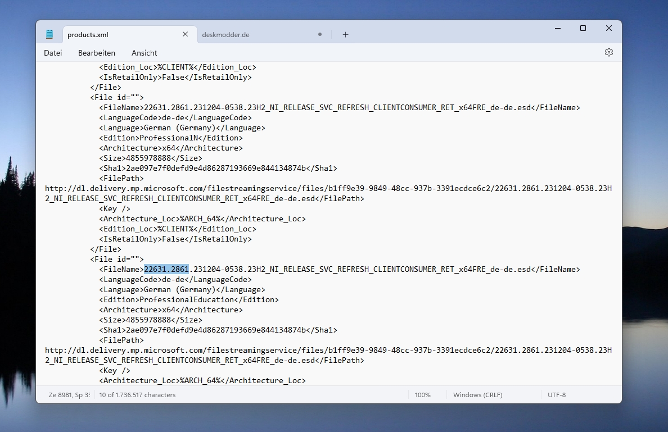Image resolution: width=668 pixels, height=432 pixels.
Task: Maximize the Notepad window
Action: 583,28
